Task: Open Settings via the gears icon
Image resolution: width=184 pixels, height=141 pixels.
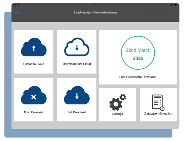Action: click(117, 102)
